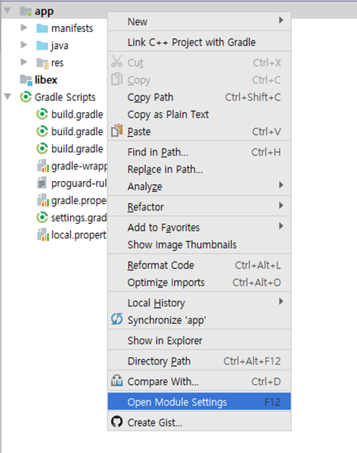Click the res resource folder icon
Image resolution: width=357 pixels, height=453 pixels.
click(43, 63)
